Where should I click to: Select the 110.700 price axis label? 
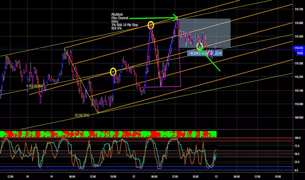[x=299, y=9]
